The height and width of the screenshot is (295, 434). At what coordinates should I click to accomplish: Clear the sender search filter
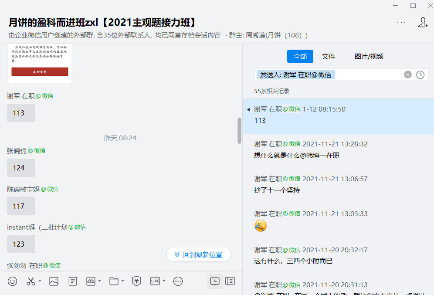click(408, 75)
